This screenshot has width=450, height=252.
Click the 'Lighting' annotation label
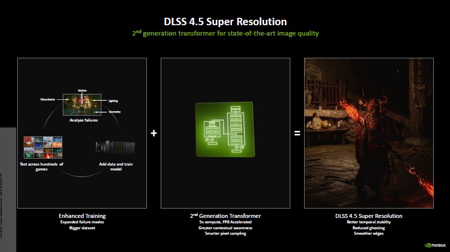pos(113,101)
